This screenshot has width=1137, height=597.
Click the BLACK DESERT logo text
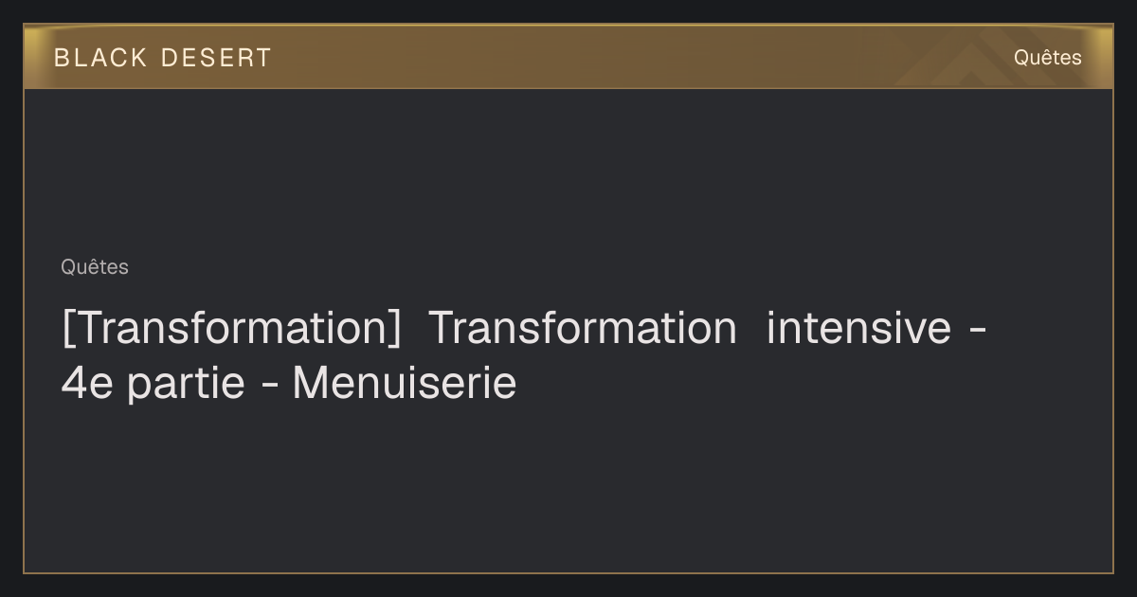tap(162, 58)
